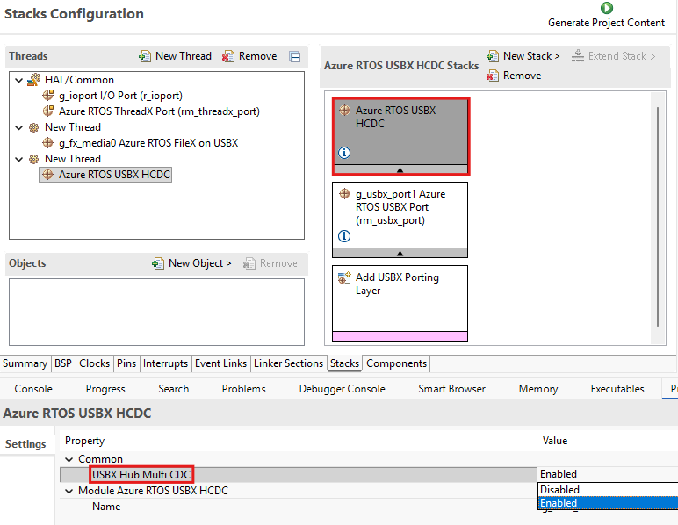
Task: Click the g_fx_media0 FileX module icon
Action: coord(48,142)
